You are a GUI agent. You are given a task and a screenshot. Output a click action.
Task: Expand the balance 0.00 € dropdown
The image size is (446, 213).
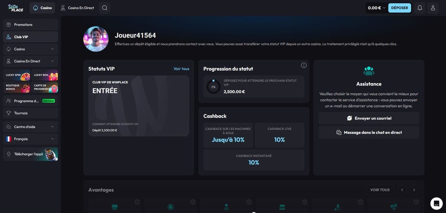pos(377,8)
